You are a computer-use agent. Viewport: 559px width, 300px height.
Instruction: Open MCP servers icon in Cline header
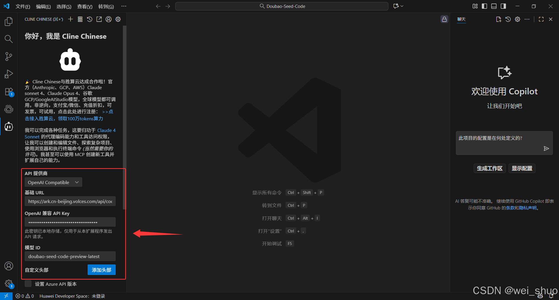point(80,19)
